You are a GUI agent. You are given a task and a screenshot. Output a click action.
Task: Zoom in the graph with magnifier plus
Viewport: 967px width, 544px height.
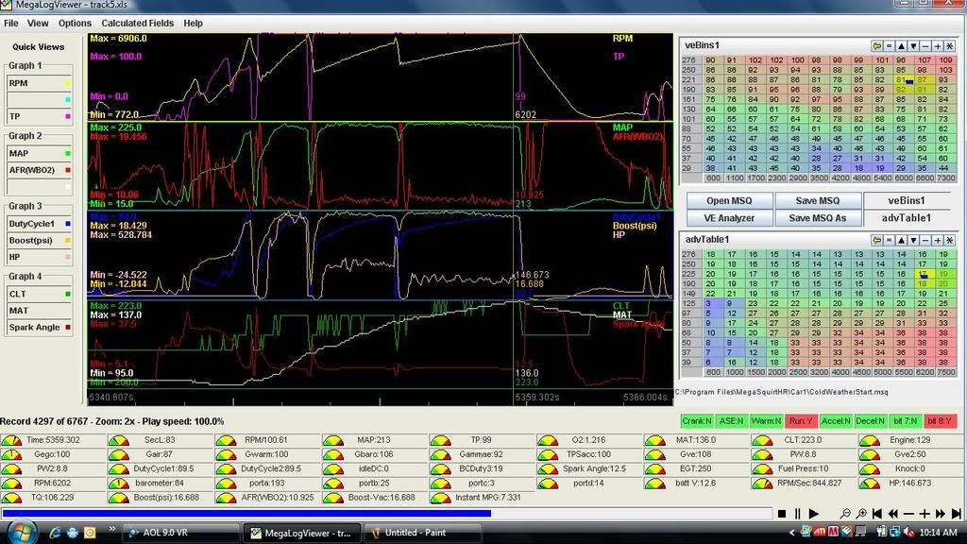pyautogui.click(x=861, y=513)
